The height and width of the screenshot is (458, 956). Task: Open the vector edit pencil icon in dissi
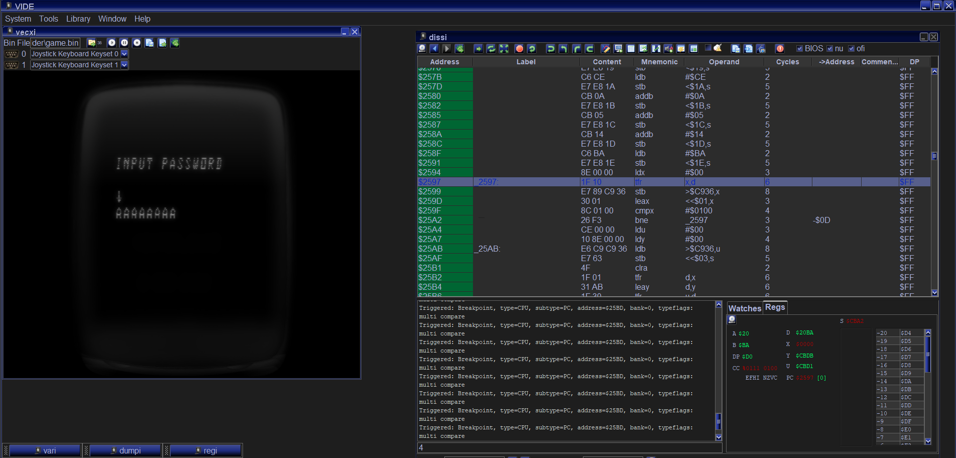coord(606,49)
